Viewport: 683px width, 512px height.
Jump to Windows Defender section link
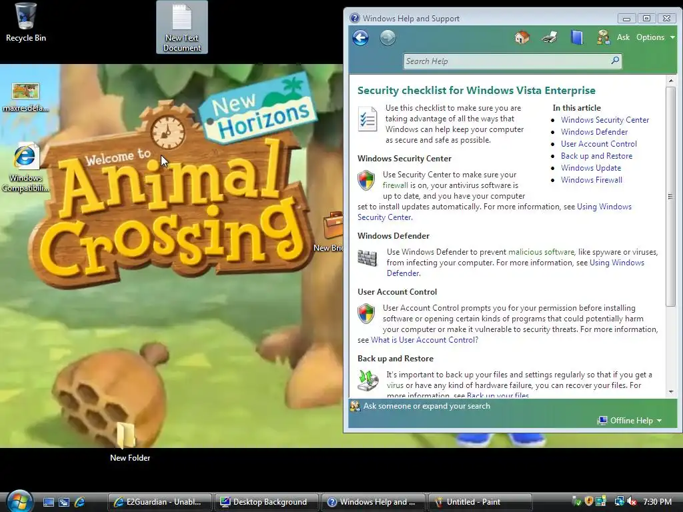pos(594,132)
